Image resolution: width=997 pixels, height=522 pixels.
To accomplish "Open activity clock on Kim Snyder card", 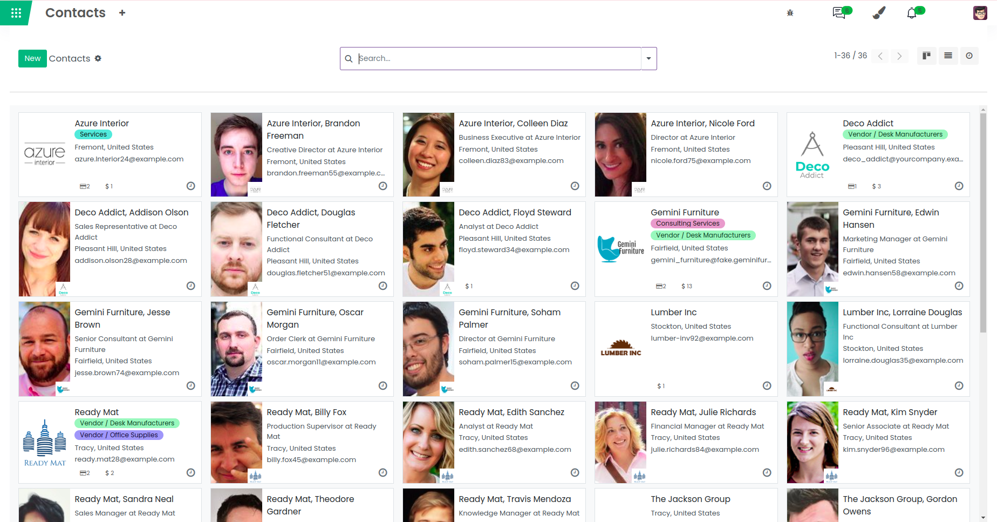I will pyautogui.click(x=959, y=473).
